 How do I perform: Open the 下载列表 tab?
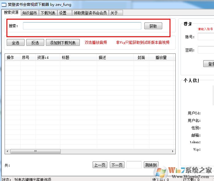click(x=48, y=13)
